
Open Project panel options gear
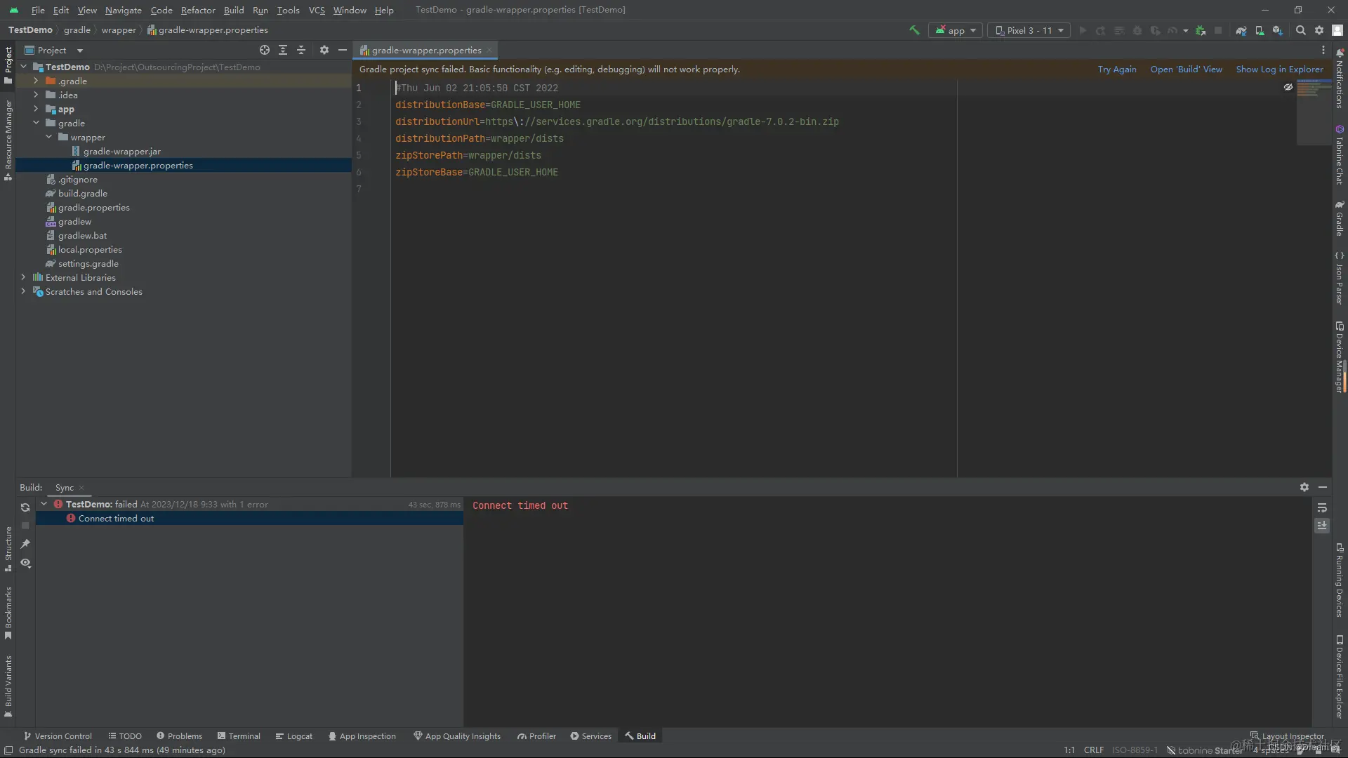[324, 50]
